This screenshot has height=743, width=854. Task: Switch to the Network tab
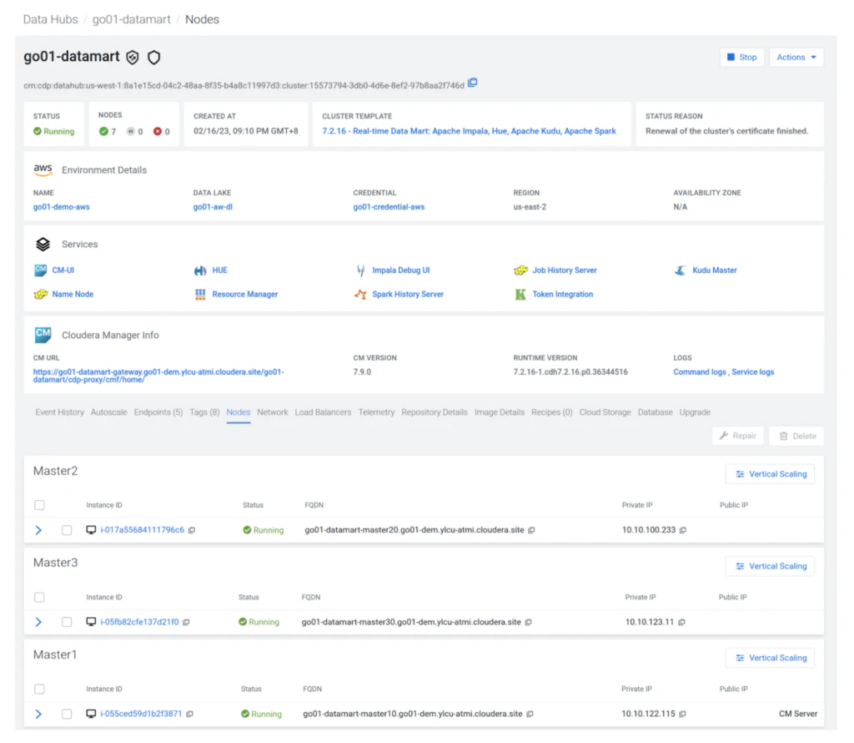point(273,412)
